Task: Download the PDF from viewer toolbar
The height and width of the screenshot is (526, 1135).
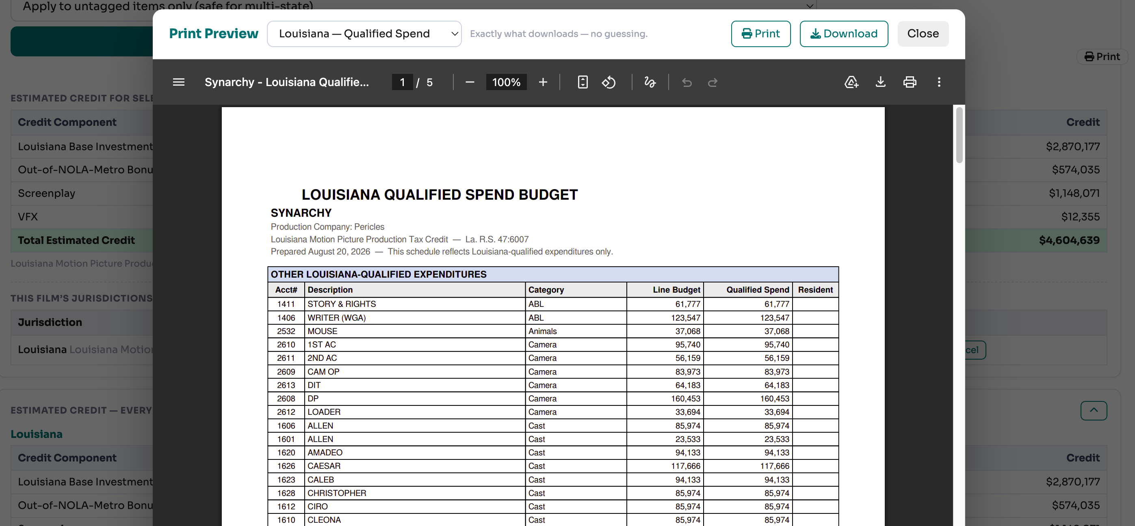Action: tap(880, 82)
